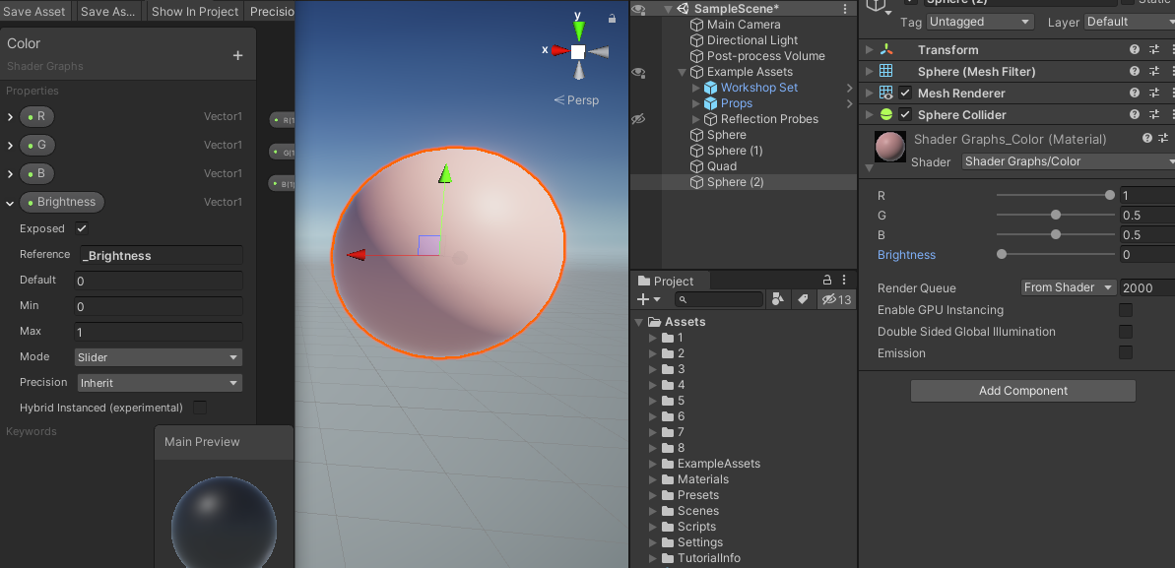The width and height of the screenshot is (1175, 568).
Task: Expand the Scripts folder in Project
Action: (x=653, y=527)
